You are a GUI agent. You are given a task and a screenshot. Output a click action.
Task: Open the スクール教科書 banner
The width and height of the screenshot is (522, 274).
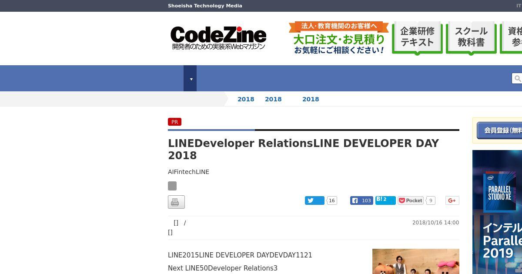tap(471, 38)
